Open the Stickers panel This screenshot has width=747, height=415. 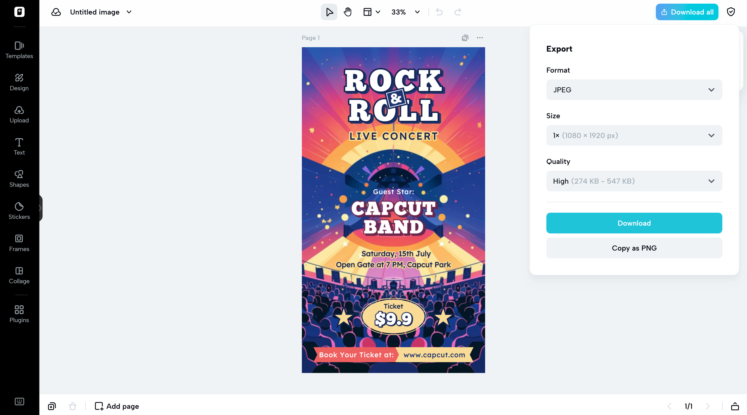click(19, 211)
